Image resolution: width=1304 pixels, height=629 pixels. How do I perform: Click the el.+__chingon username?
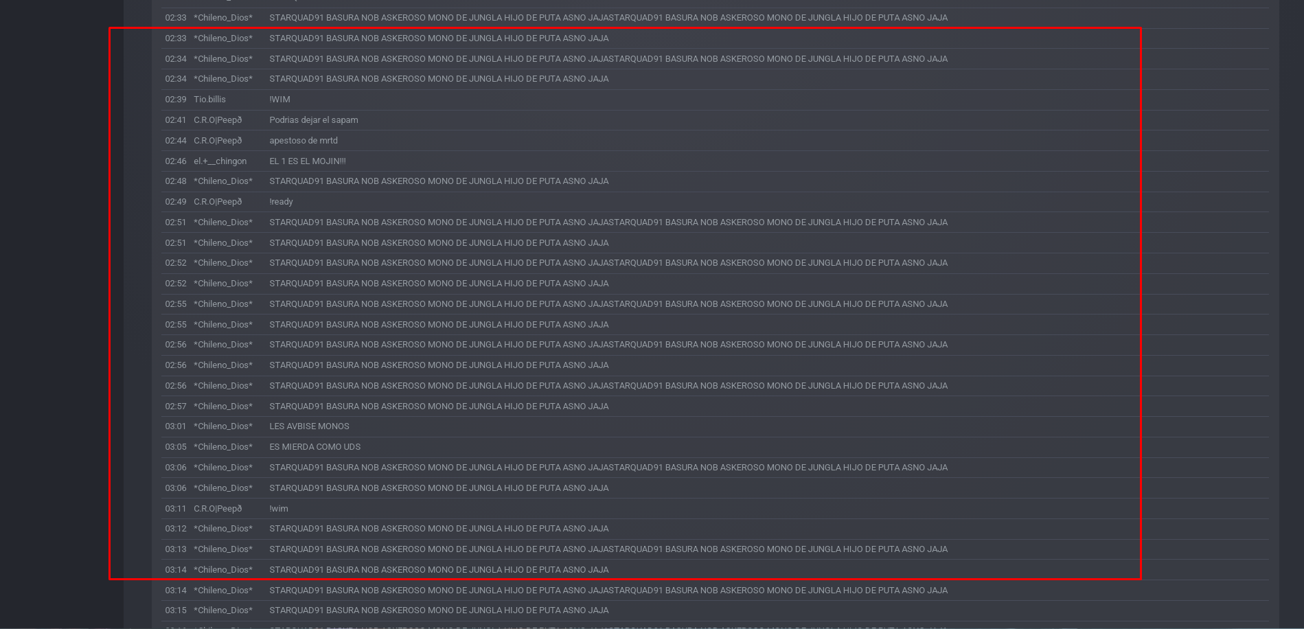pyautogui.click(x=220, y=161)
